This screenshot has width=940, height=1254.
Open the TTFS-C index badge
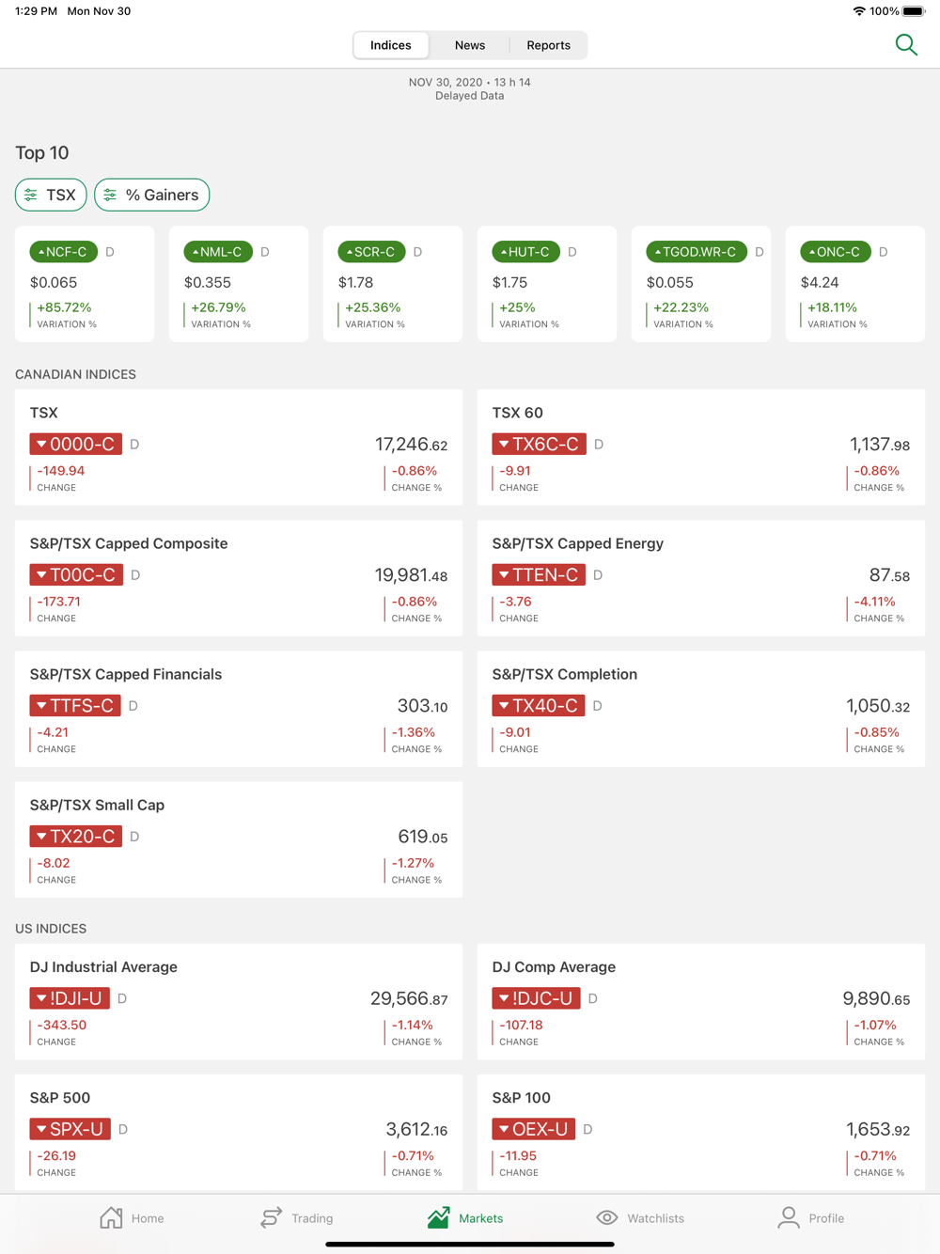click(x=75, y=705)
